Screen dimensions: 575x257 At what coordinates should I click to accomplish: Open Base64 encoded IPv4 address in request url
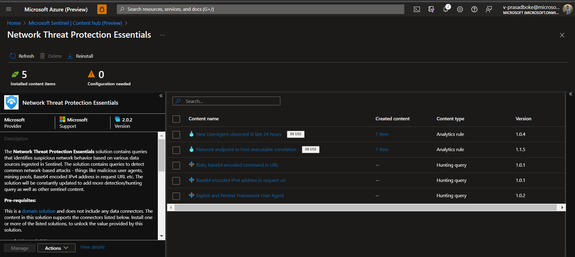click(x=241, y=180)
